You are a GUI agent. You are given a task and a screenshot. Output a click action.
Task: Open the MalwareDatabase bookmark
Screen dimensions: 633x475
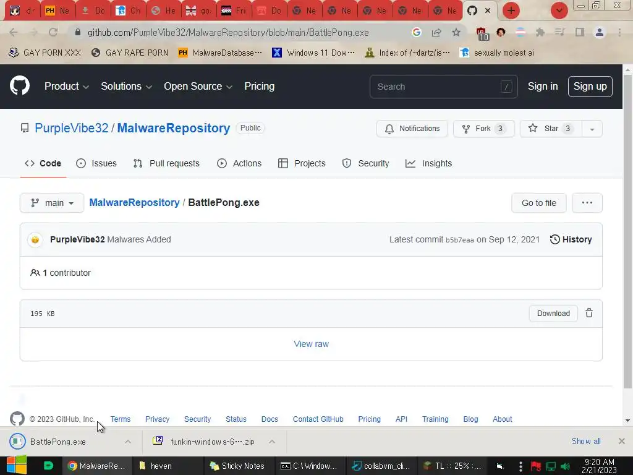click(x=220, y=53)
